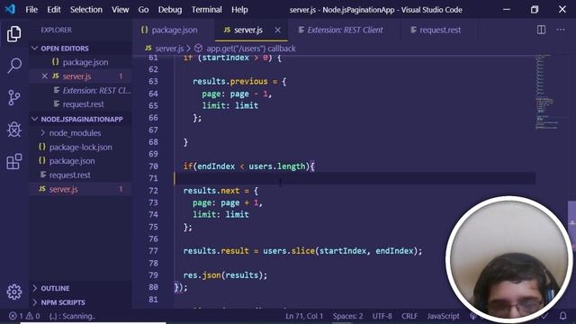Click Ln 71, Col 1 status item
This screenshot has height=324, width=576.
point(304,316)
